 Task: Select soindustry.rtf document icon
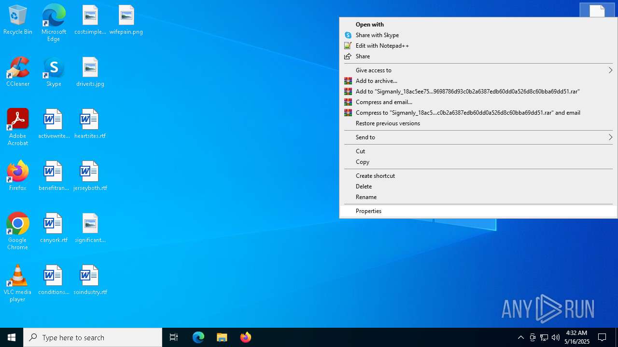point(90,280)
